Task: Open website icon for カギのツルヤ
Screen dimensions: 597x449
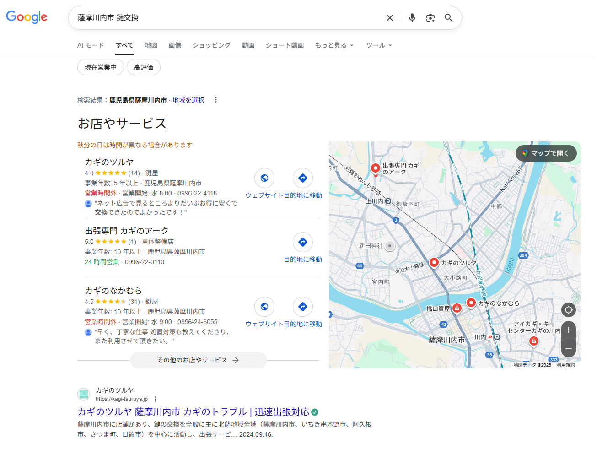Action: point(264,178)
